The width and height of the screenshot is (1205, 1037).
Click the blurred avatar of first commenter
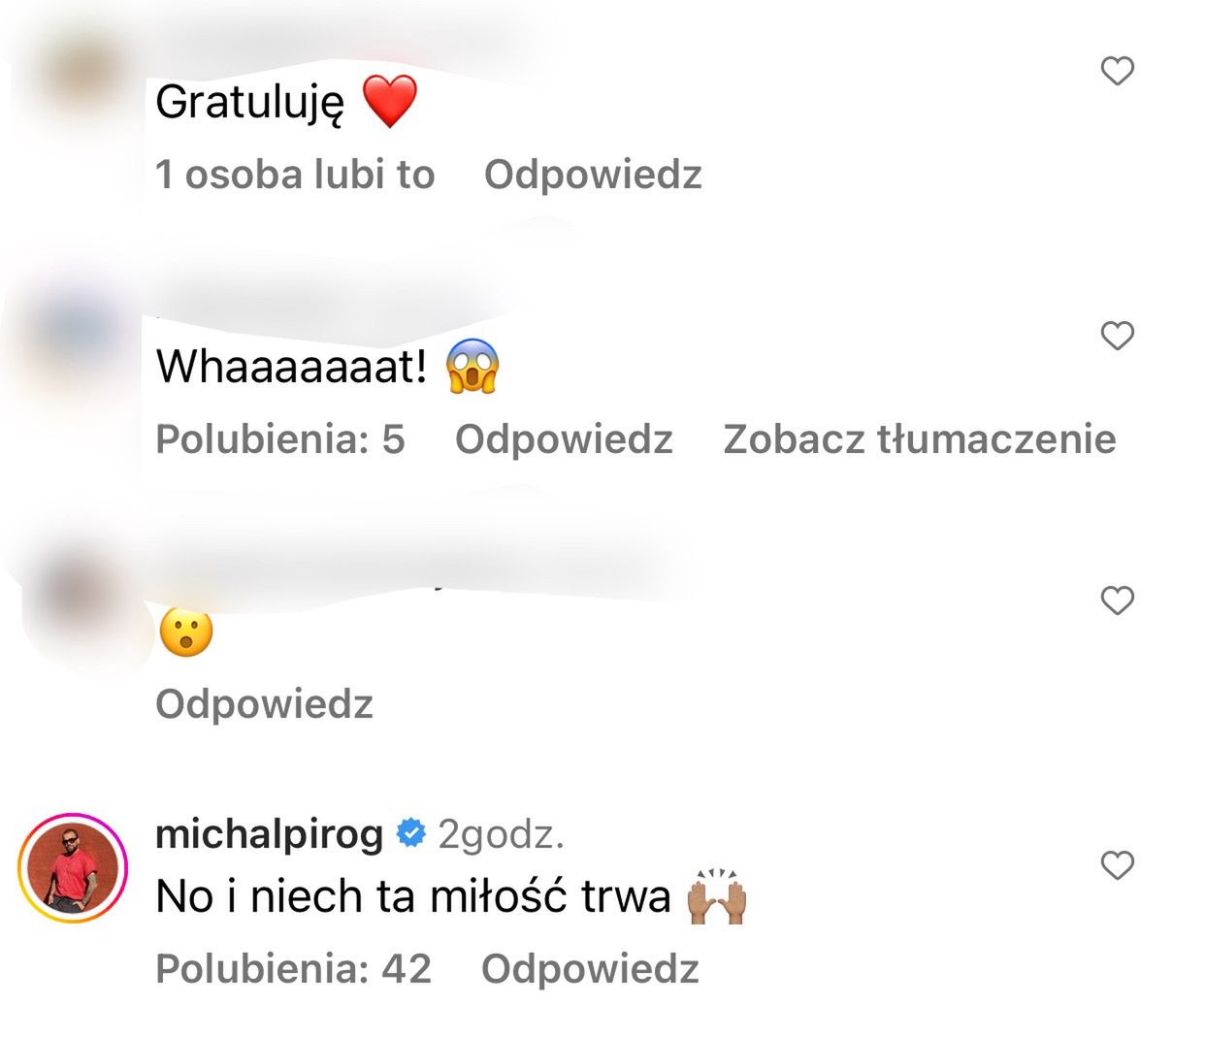[x=82, y=73]
